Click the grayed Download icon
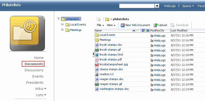205x101 pixels. click(173, 25)
